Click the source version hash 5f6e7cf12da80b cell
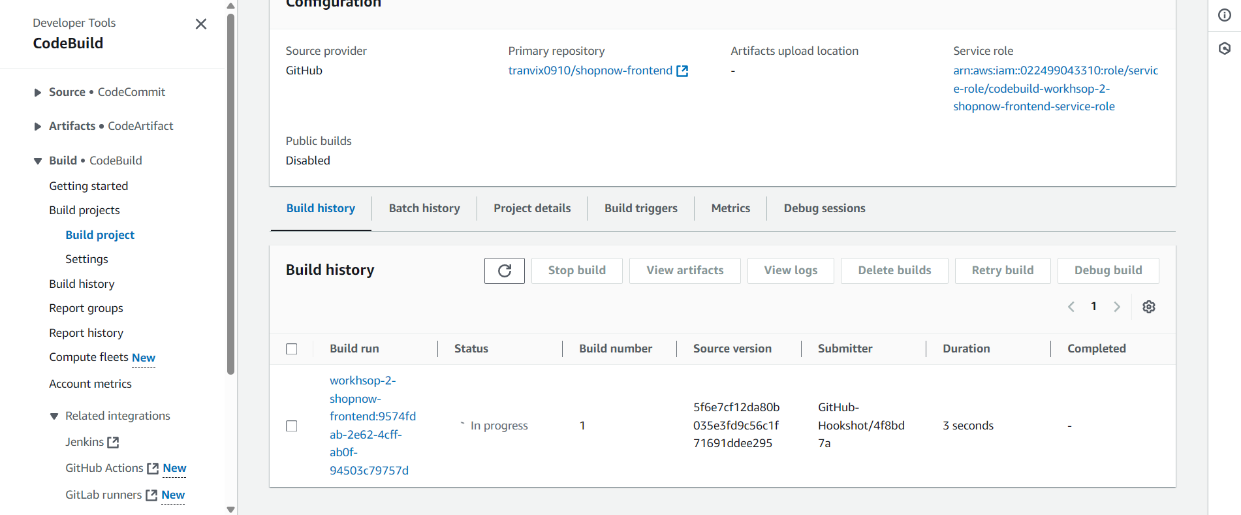Screen dimensions: 1241x515 736,426
